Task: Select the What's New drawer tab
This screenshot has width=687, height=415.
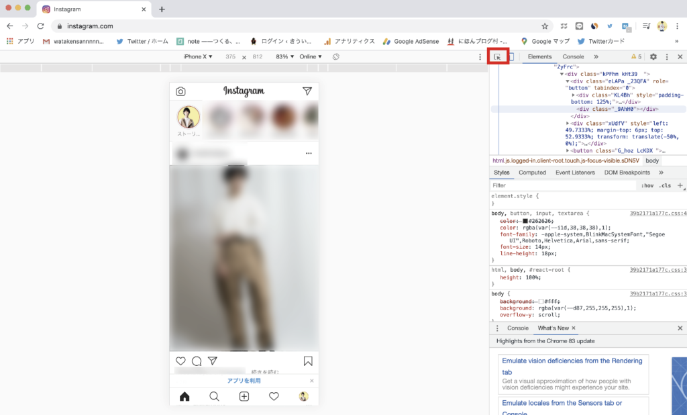Action: tap(553, 328)
